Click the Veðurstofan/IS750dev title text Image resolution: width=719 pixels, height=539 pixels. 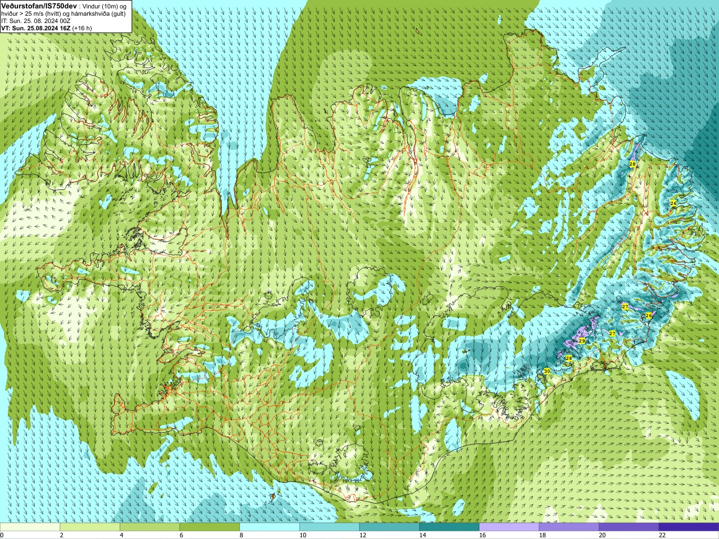pos(39,6)
